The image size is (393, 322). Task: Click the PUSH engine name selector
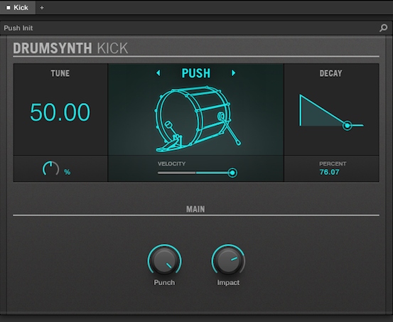click(x=196, y=73)
